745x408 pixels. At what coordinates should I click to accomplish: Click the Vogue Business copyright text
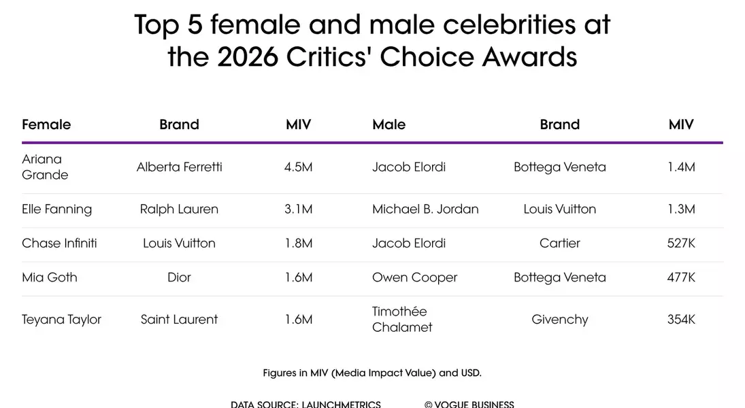469,404
